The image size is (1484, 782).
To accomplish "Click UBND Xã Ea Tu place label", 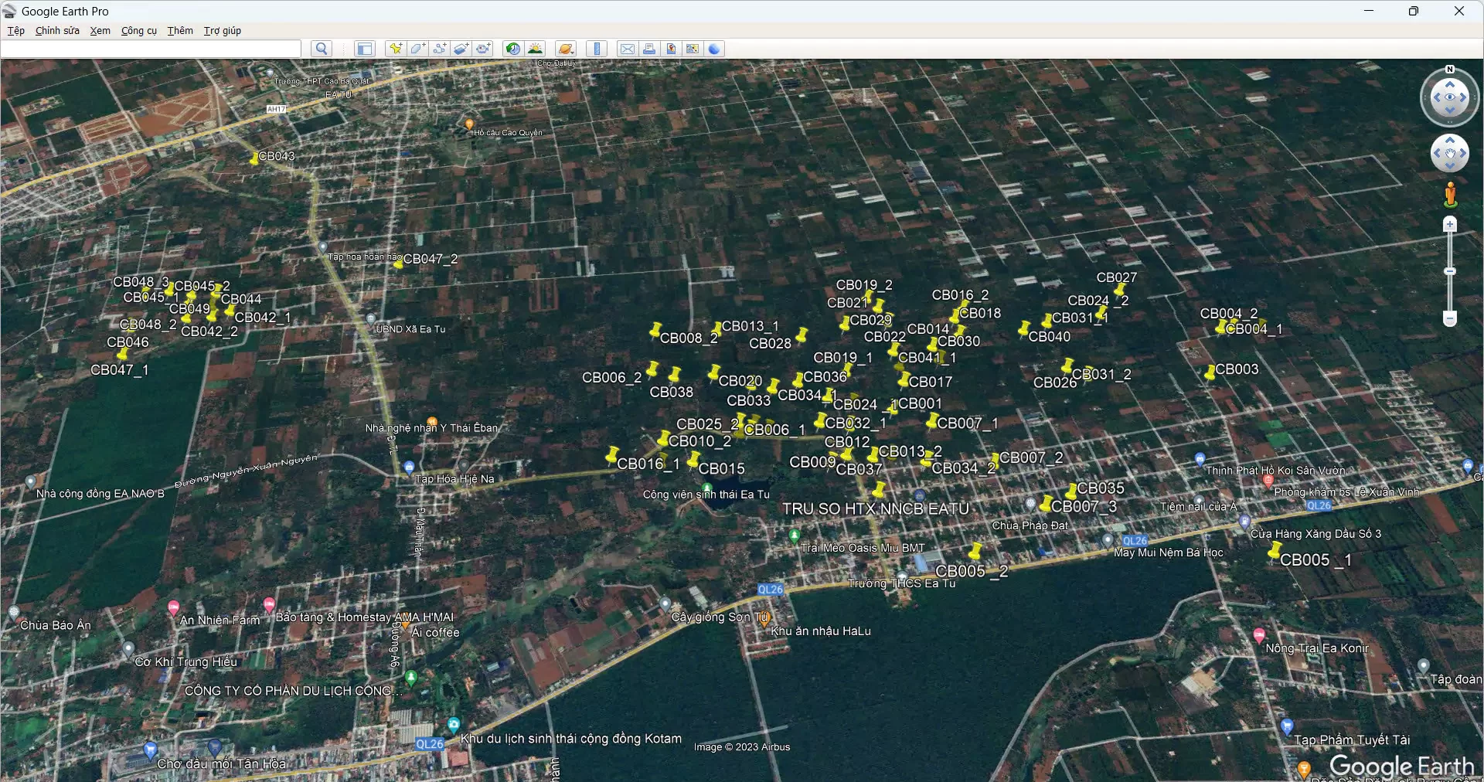I will coord(410,329).
